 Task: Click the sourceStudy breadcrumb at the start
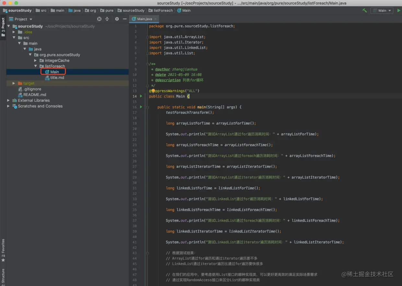(x=17, y=10)
